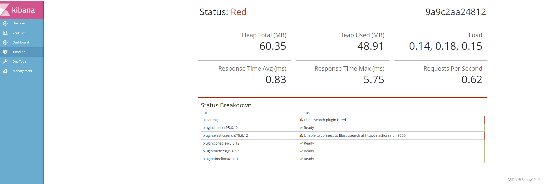Click 'Elasticsearch plugin is red' status text

pyautogui.click(x=325, y=120)
